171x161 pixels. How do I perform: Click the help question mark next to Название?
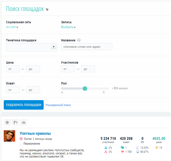click(x=79, y=40)
